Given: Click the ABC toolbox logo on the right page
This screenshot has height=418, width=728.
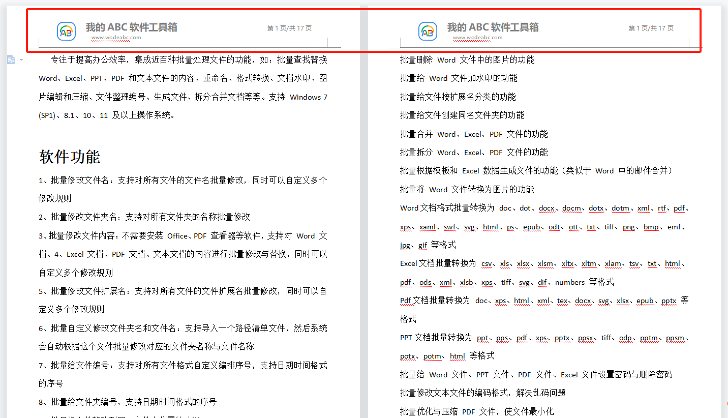Looking at the screenshot, I should [x=428, y=31].
